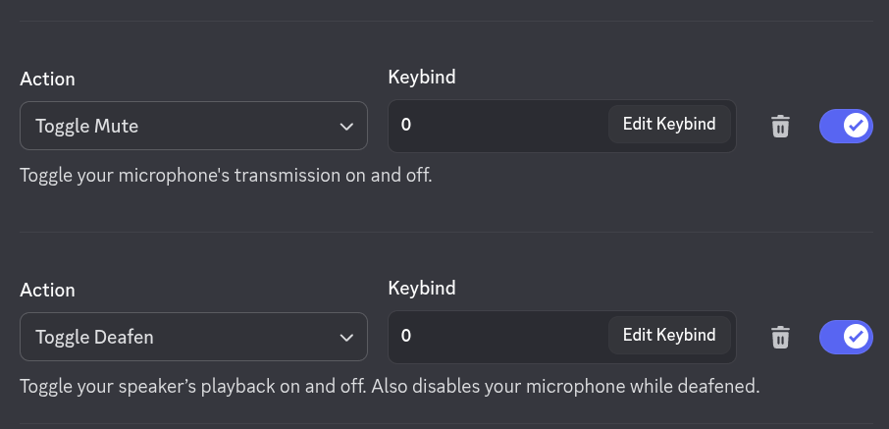
Task: Turn off the Toggle Deafen keybind switch
Action: (x=845, y=337)
